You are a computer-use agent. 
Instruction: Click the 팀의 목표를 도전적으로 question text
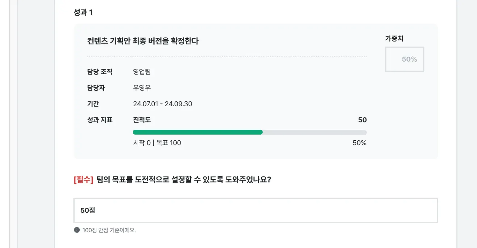(184, 180)
